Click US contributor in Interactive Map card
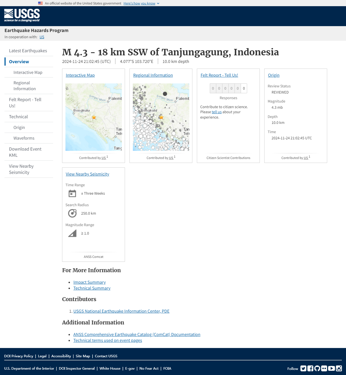Viewport: 346px width, 375px height. [x=104, y=158]
